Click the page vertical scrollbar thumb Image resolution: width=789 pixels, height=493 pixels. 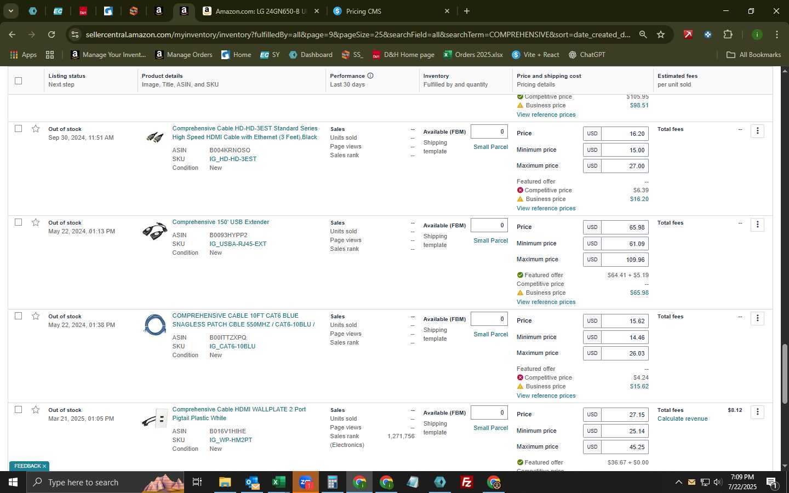pyautogui.click(x=785, y=374)
